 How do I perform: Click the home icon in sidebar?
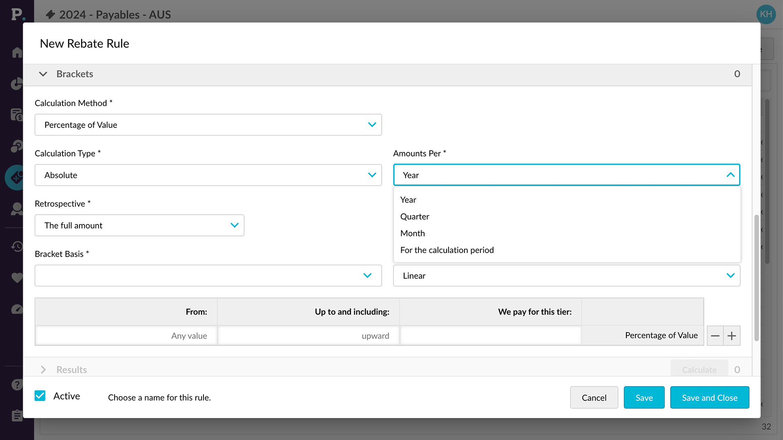(x=17, y=53)
